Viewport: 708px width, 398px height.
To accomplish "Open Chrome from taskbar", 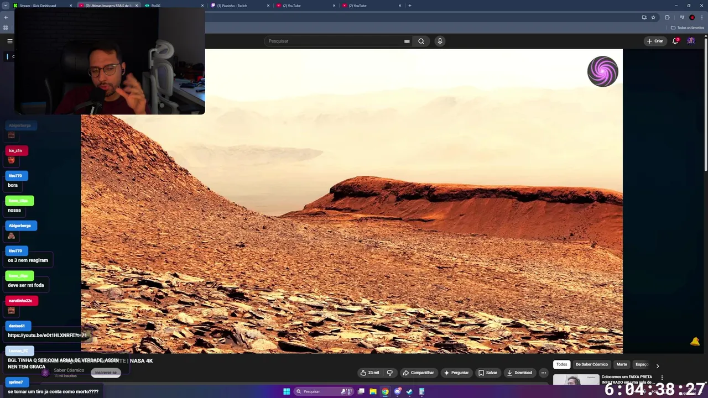I will 386,391.
